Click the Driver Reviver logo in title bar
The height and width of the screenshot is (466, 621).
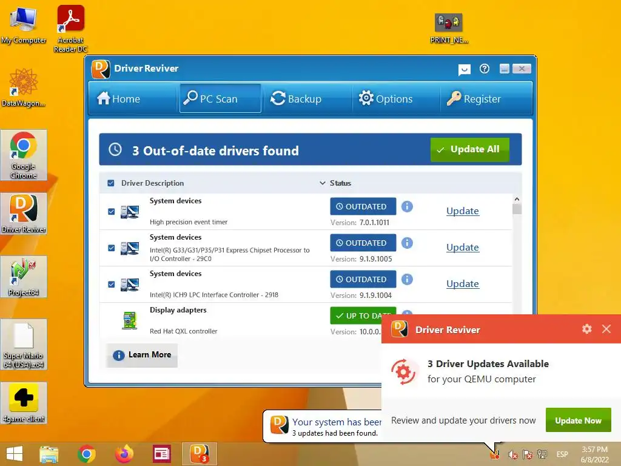(101, 69)
